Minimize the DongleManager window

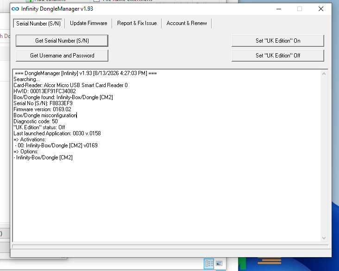279,9
